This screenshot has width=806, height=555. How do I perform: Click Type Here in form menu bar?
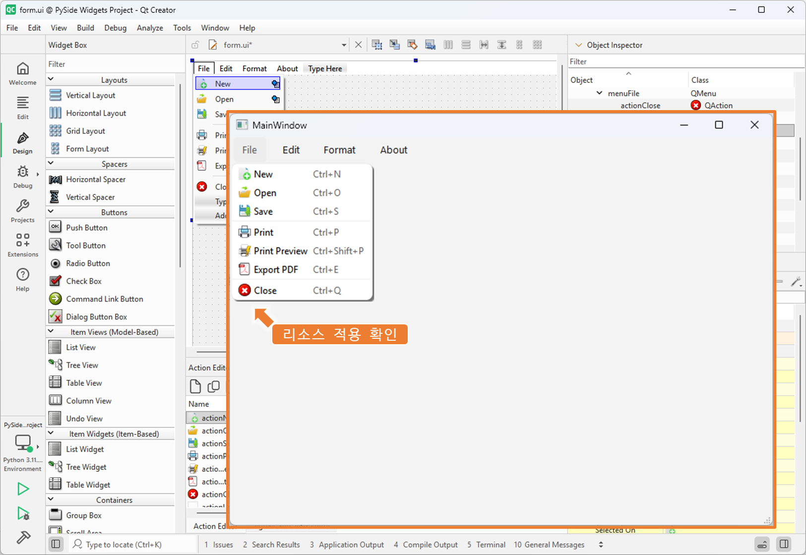click(x=325, y=68)
